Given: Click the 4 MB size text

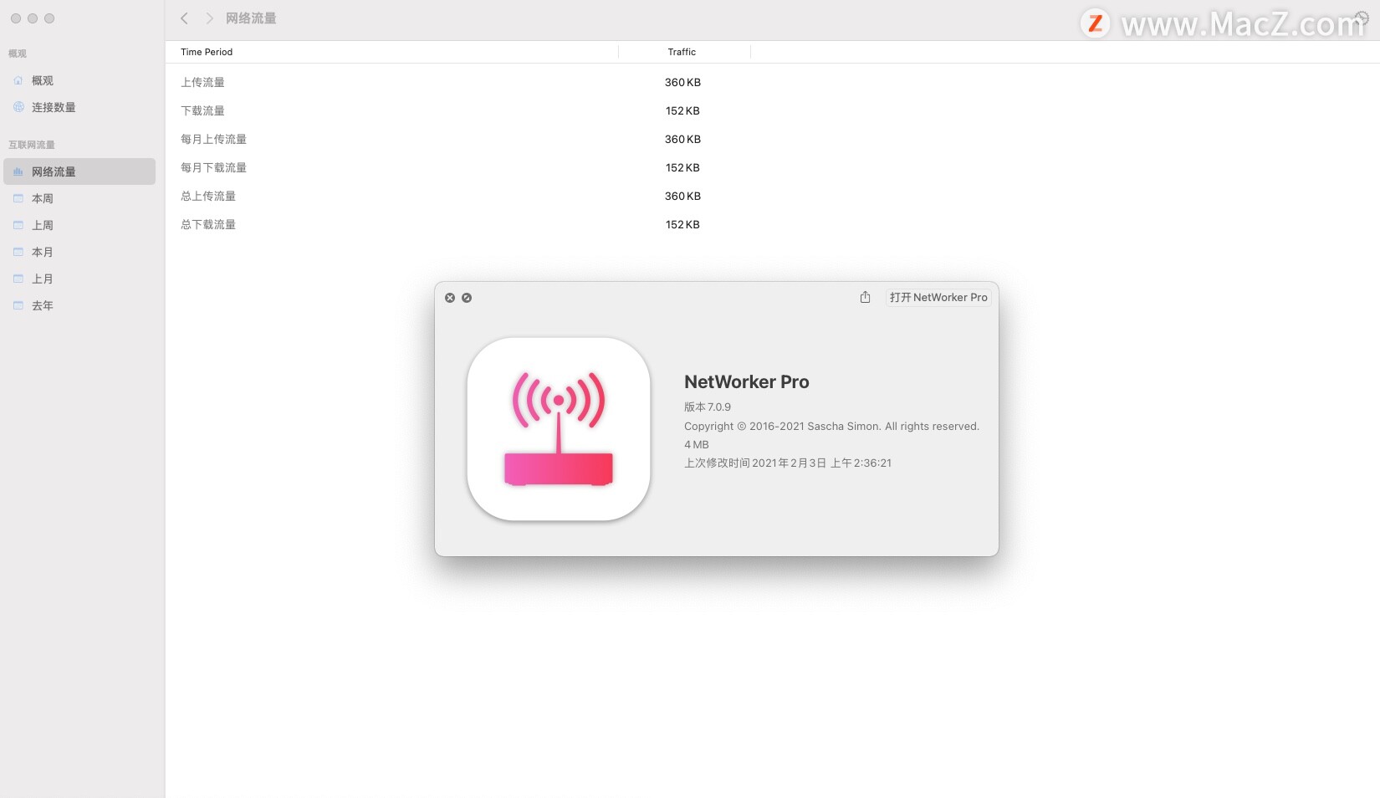Looking at the screenshot, I should [x=697, y=444].
